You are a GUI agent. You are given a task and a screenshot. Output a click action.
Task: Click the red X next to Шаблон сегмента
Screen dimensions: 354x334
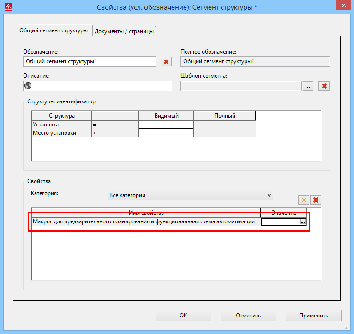click(324, 86)
